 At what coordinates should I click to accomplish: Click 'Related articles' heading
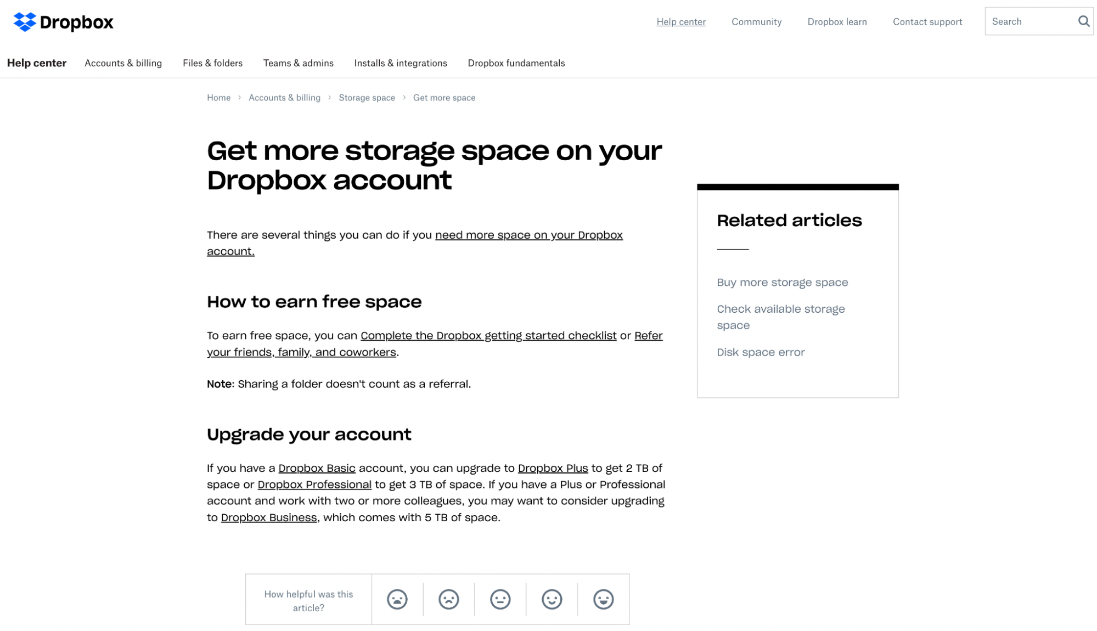789,220
